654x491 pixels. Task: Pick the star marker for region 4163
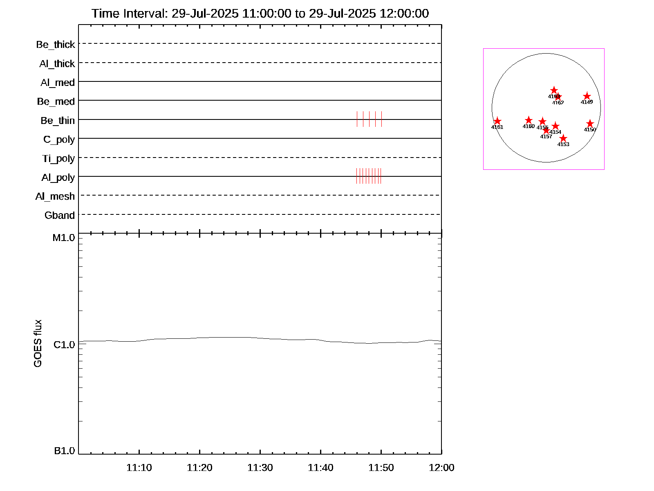(554, 90)
